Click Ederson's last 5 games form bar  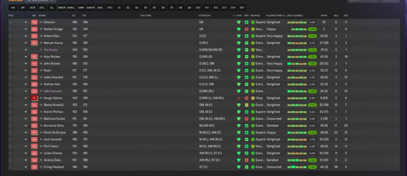(297, 22)
